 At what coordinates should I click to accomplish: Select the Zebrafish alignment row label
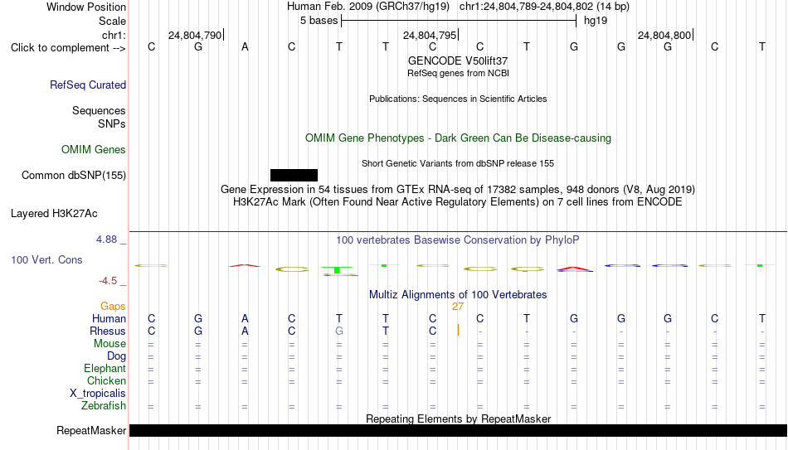point(104,405)
